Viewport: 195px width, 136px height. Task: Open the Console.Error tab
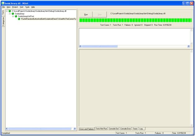[x=125, y=129]
